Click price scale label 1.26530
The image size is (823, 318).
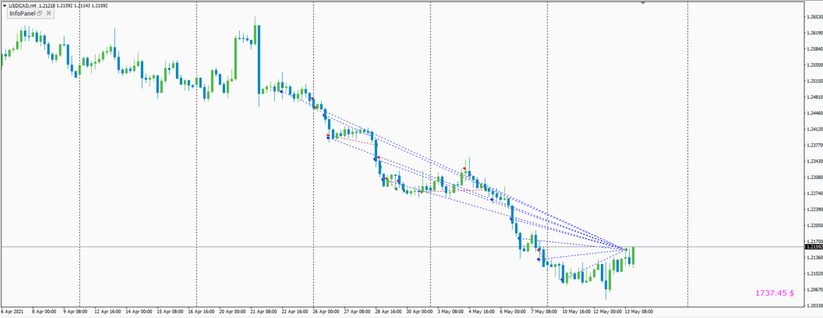point(813,17)
